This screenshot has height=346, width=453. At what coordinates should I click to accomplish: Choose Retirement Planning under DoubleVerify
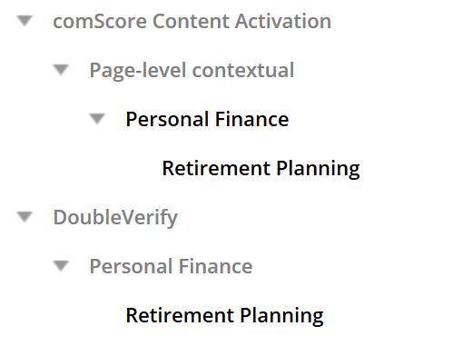click(225, 316)
